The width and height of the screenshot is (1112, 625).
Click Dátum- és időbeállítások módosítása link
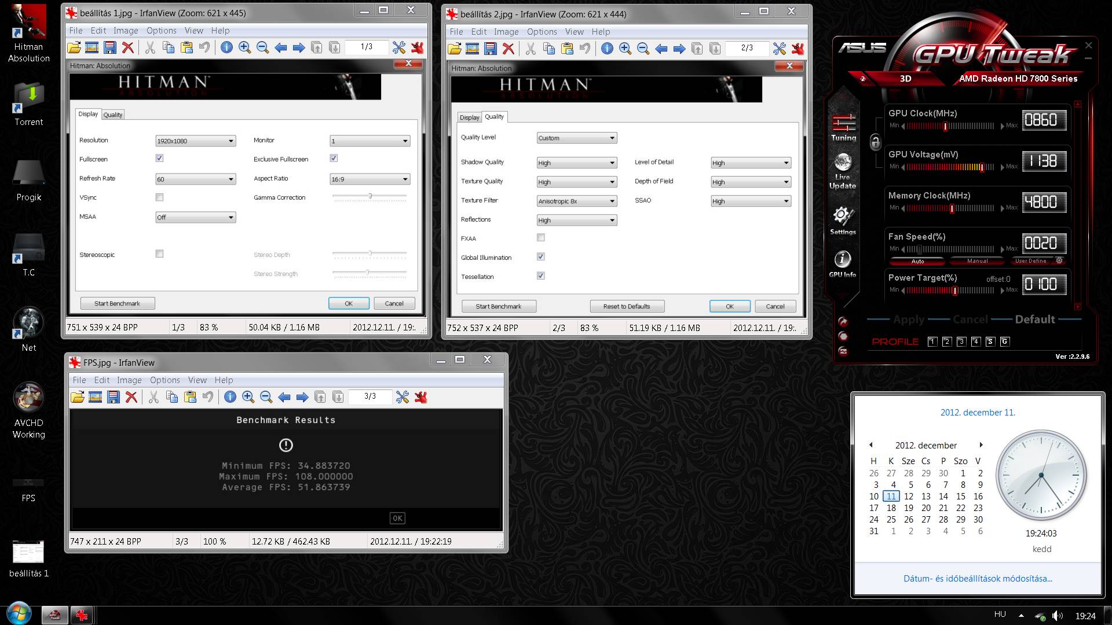978,578
